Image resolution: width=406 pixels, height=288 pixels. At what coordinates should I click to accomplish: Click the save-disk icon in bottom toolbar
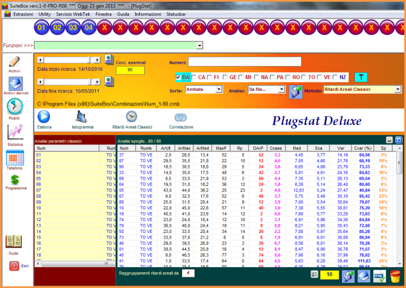(348, 276)
